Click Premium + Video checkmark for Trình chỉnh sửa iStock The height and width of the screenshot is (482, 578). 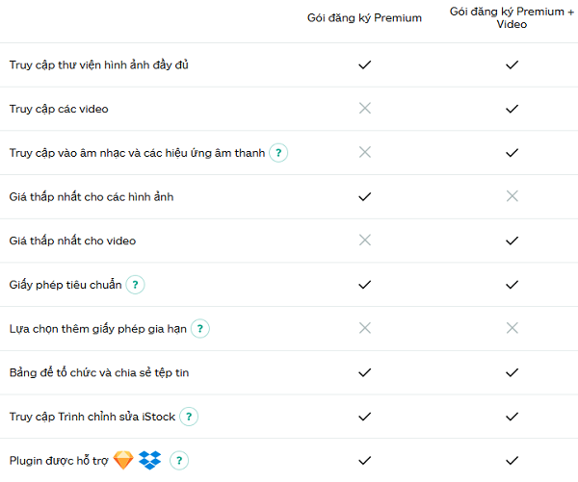(512, 417)
